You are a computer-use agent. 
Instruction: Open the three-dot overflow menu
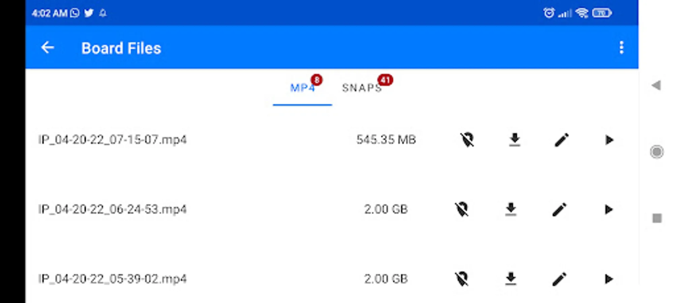click(x=621, y=47)
